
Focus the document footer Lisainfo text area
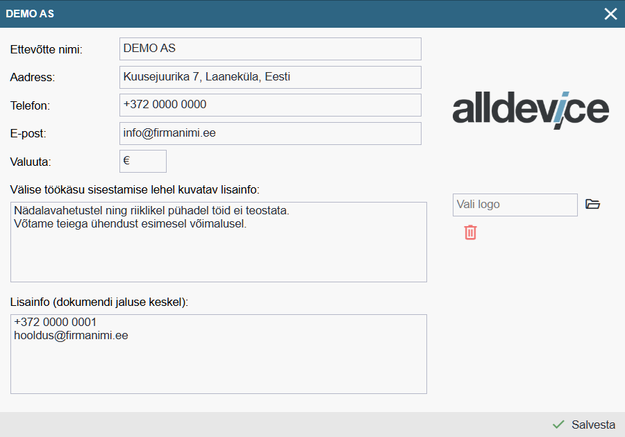pos(219,354)
